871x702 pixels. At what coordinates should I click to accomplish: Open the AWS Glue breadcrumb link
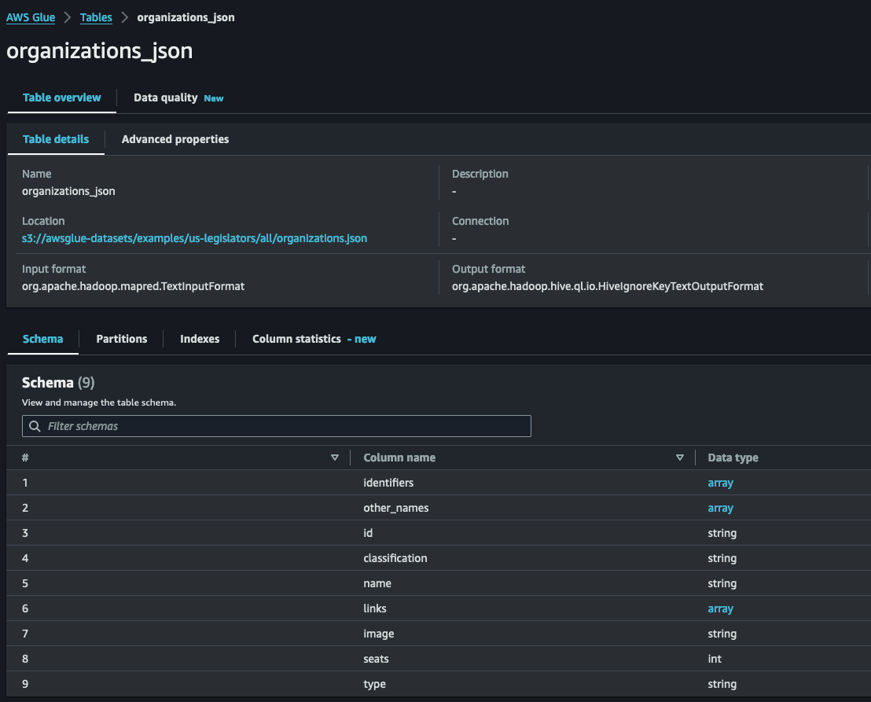[31, 17]
